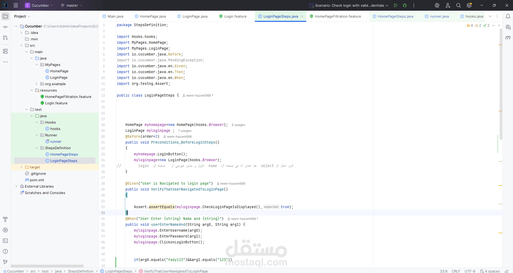Viewport: 513px width, 273px height.
Task: Select Scratches and Consoles node
Action: pos(45,193)
